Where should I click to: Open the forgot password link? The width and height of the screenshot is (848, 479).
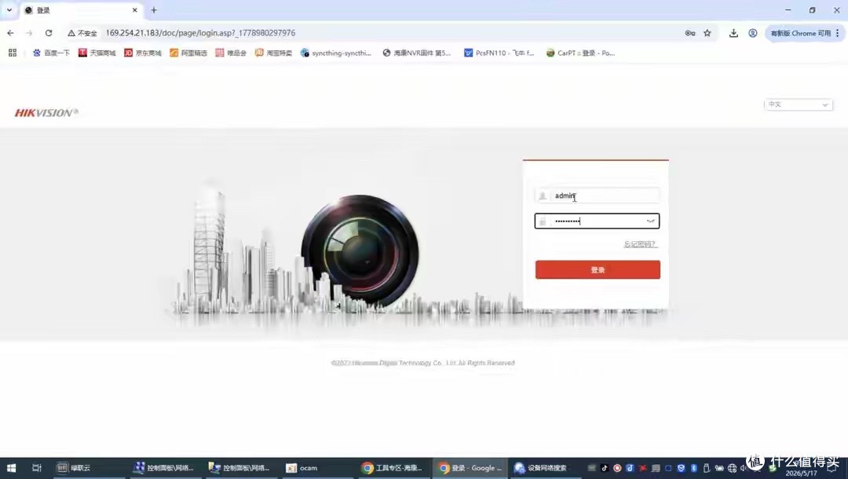pyautogui.click(x=640, y=244)
